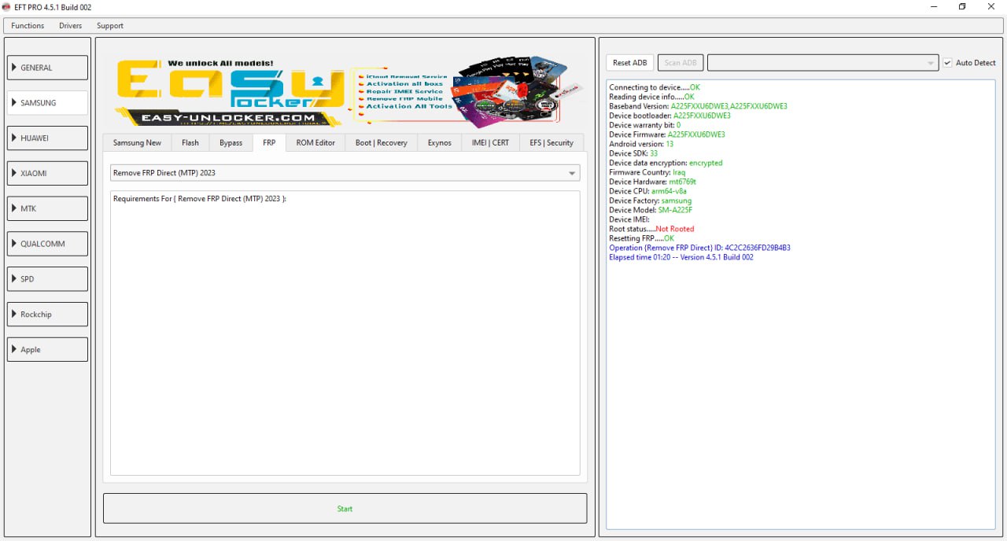Expand the XIAOMI category
The image size is (1007, 541).
point(47,173)
